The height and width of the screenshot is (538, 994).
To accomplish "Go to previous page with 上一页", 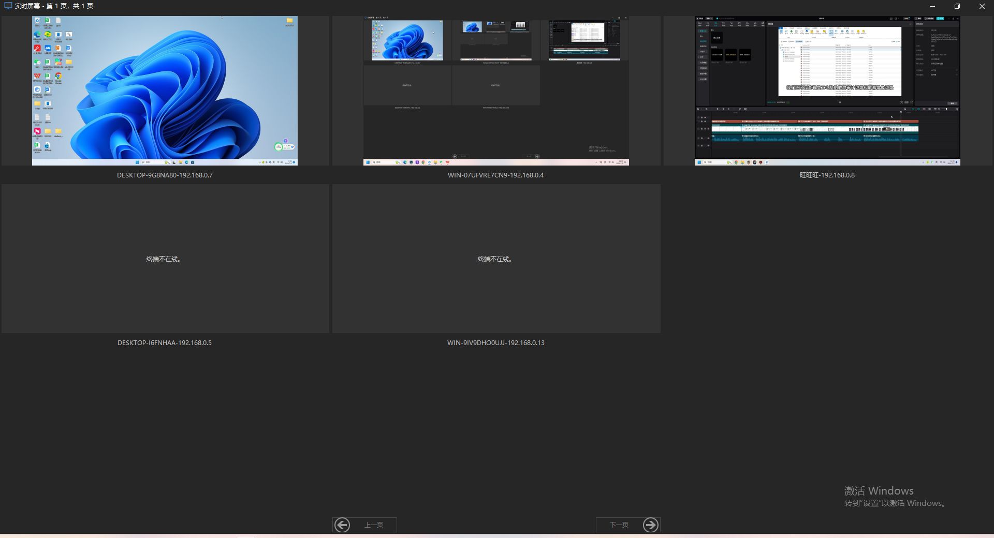I will 364,525.
